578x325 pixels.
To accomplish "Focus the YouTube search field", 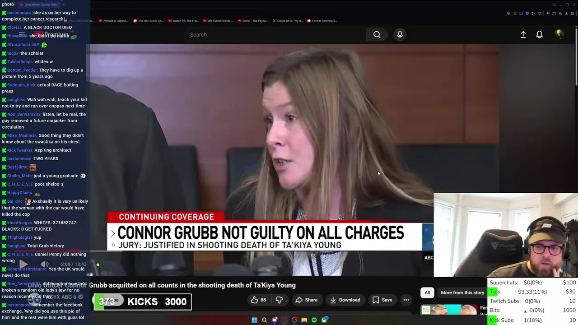I will [x=275, y=35].
